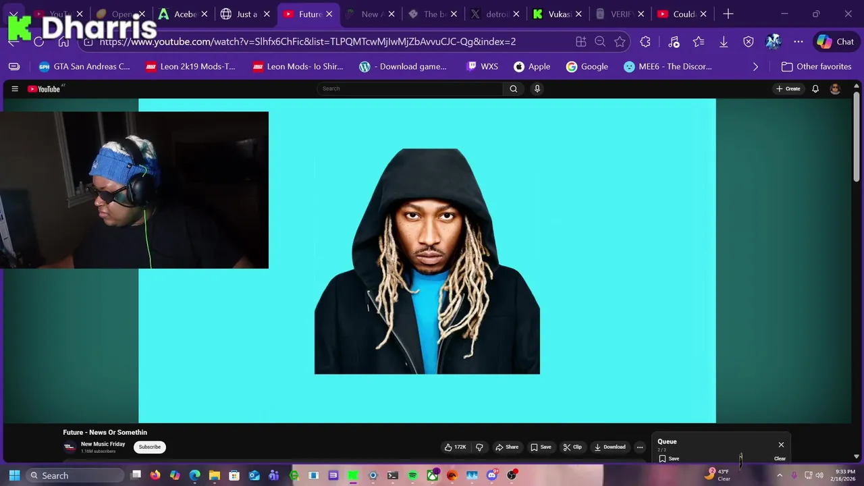Image resolution: width=864 pixels, height=486 pixels.
Task: Dislike the Future video
Action: pos(479,447)
